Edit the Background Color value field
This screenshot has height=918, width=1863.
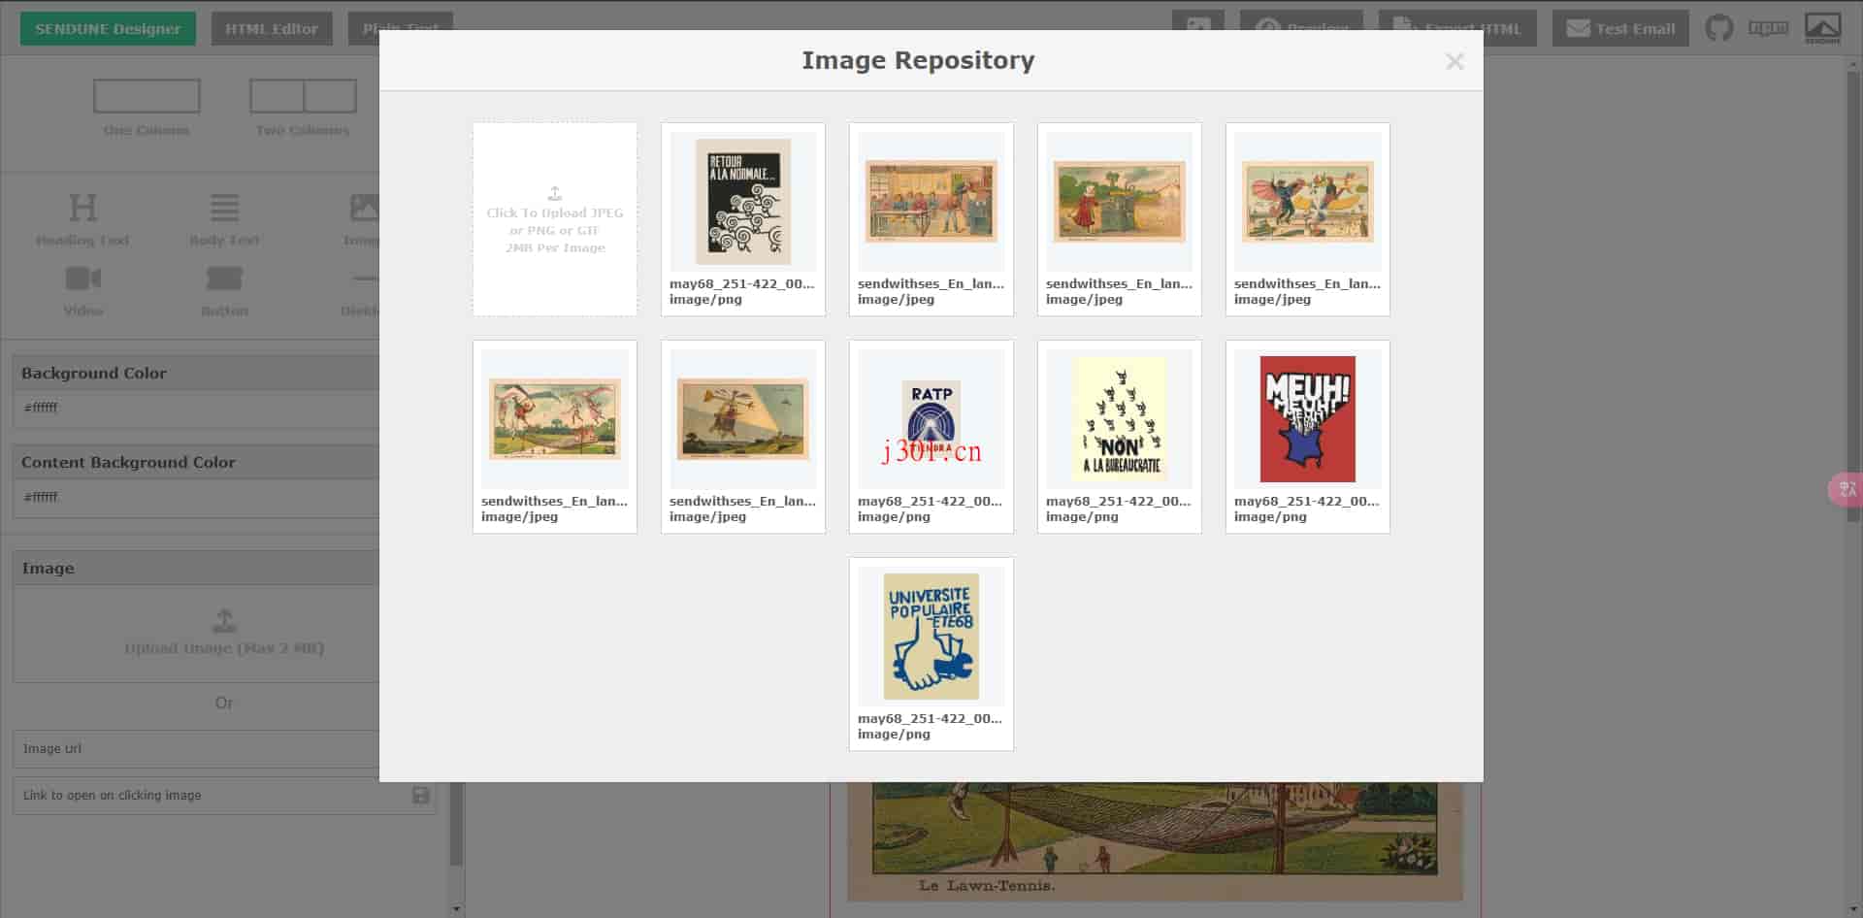pos(196,408)
